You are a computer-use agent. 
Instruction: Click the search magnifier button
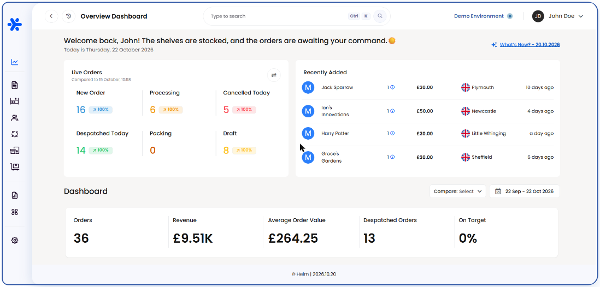click(380, 16)
